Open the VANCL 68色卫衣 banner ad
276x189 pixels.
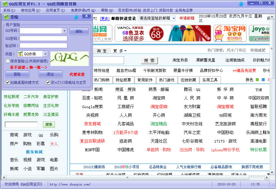click(x=163, y=33)
